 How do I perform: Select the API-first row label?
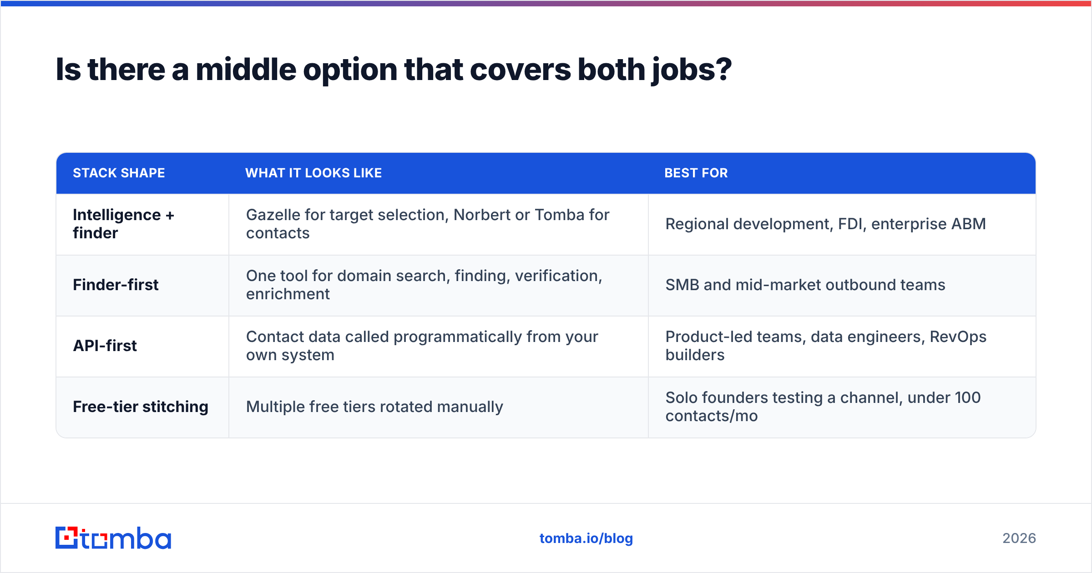105,346
